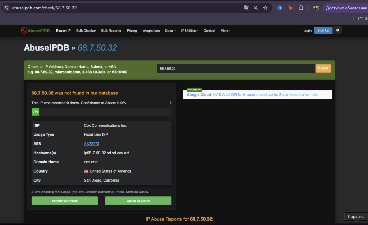Click the United States of America text
Image resolution: width=368 pixels, height=225 pixels.
[110, 171]
